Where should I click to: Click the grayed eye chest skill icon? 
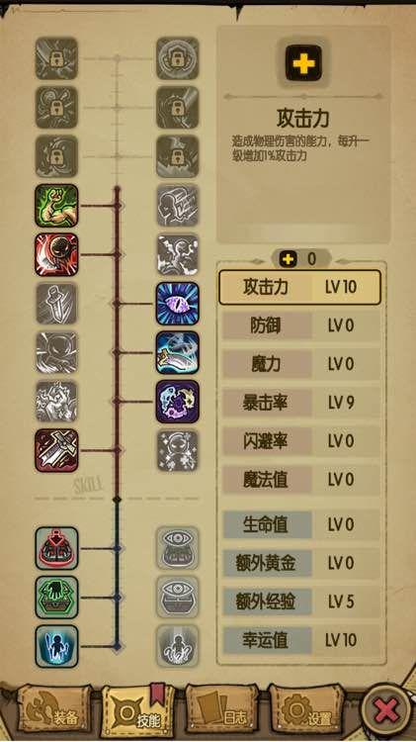[x=177, y=598]
